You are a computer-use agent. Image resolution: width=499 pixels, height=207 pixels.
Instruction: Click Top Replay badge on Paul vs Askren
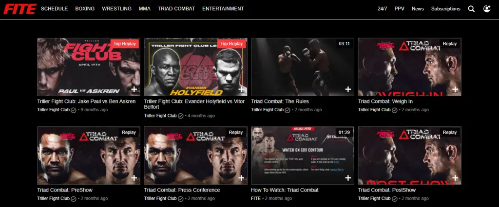pyautogui.click(x=125, y=44)
